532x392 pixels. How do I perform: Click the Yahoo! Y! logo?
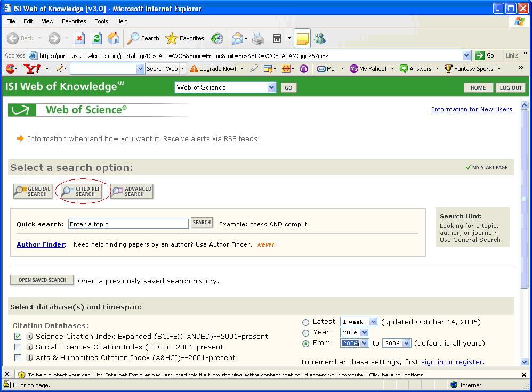pyautogui.click(x=32, y=69)
